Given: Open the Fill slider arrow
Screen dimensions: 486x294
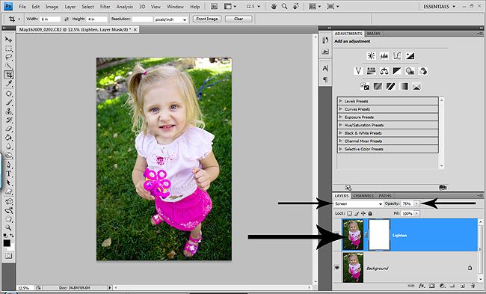Looking at the screenshot, I should (417, 213).
